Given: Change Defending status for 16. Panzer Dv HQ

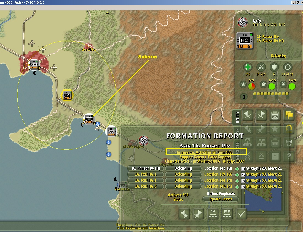Looking at the screenshot, I should tap(183, 168).
